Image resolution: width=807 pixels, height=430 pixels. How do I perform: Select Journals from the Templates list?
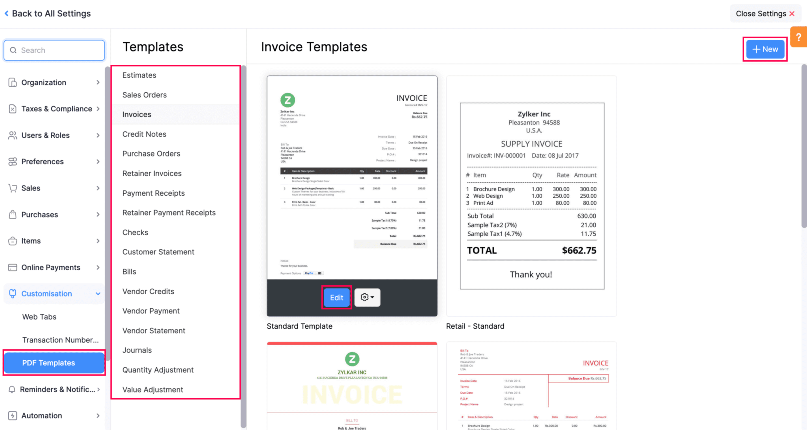[137, 350]
